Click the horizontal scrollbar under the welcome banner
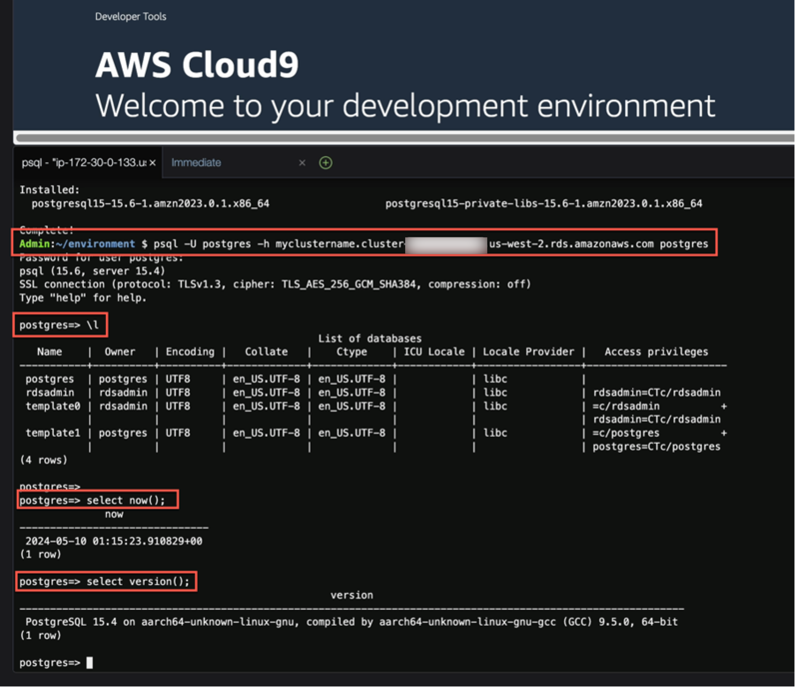This screenshot has height=690, width=798. [x=405, y=137]
